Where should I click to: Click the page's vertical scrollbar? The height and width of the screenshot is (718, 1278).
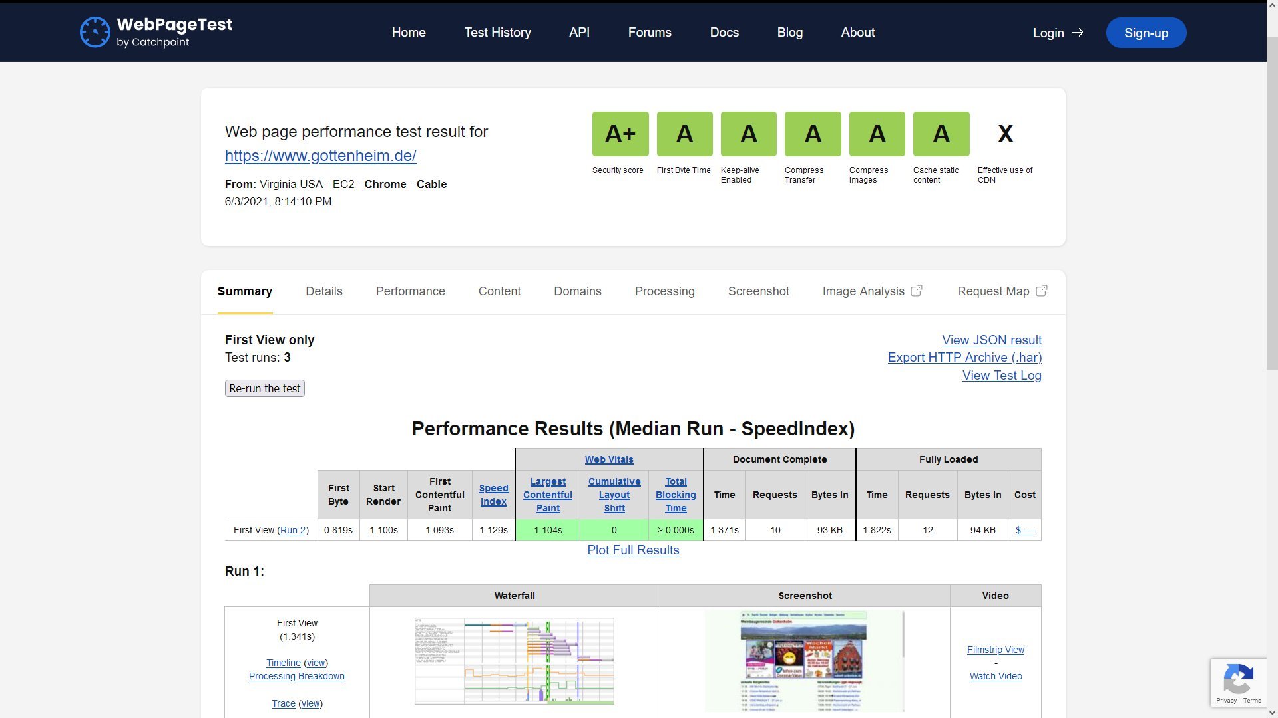tap(1271, 199)
